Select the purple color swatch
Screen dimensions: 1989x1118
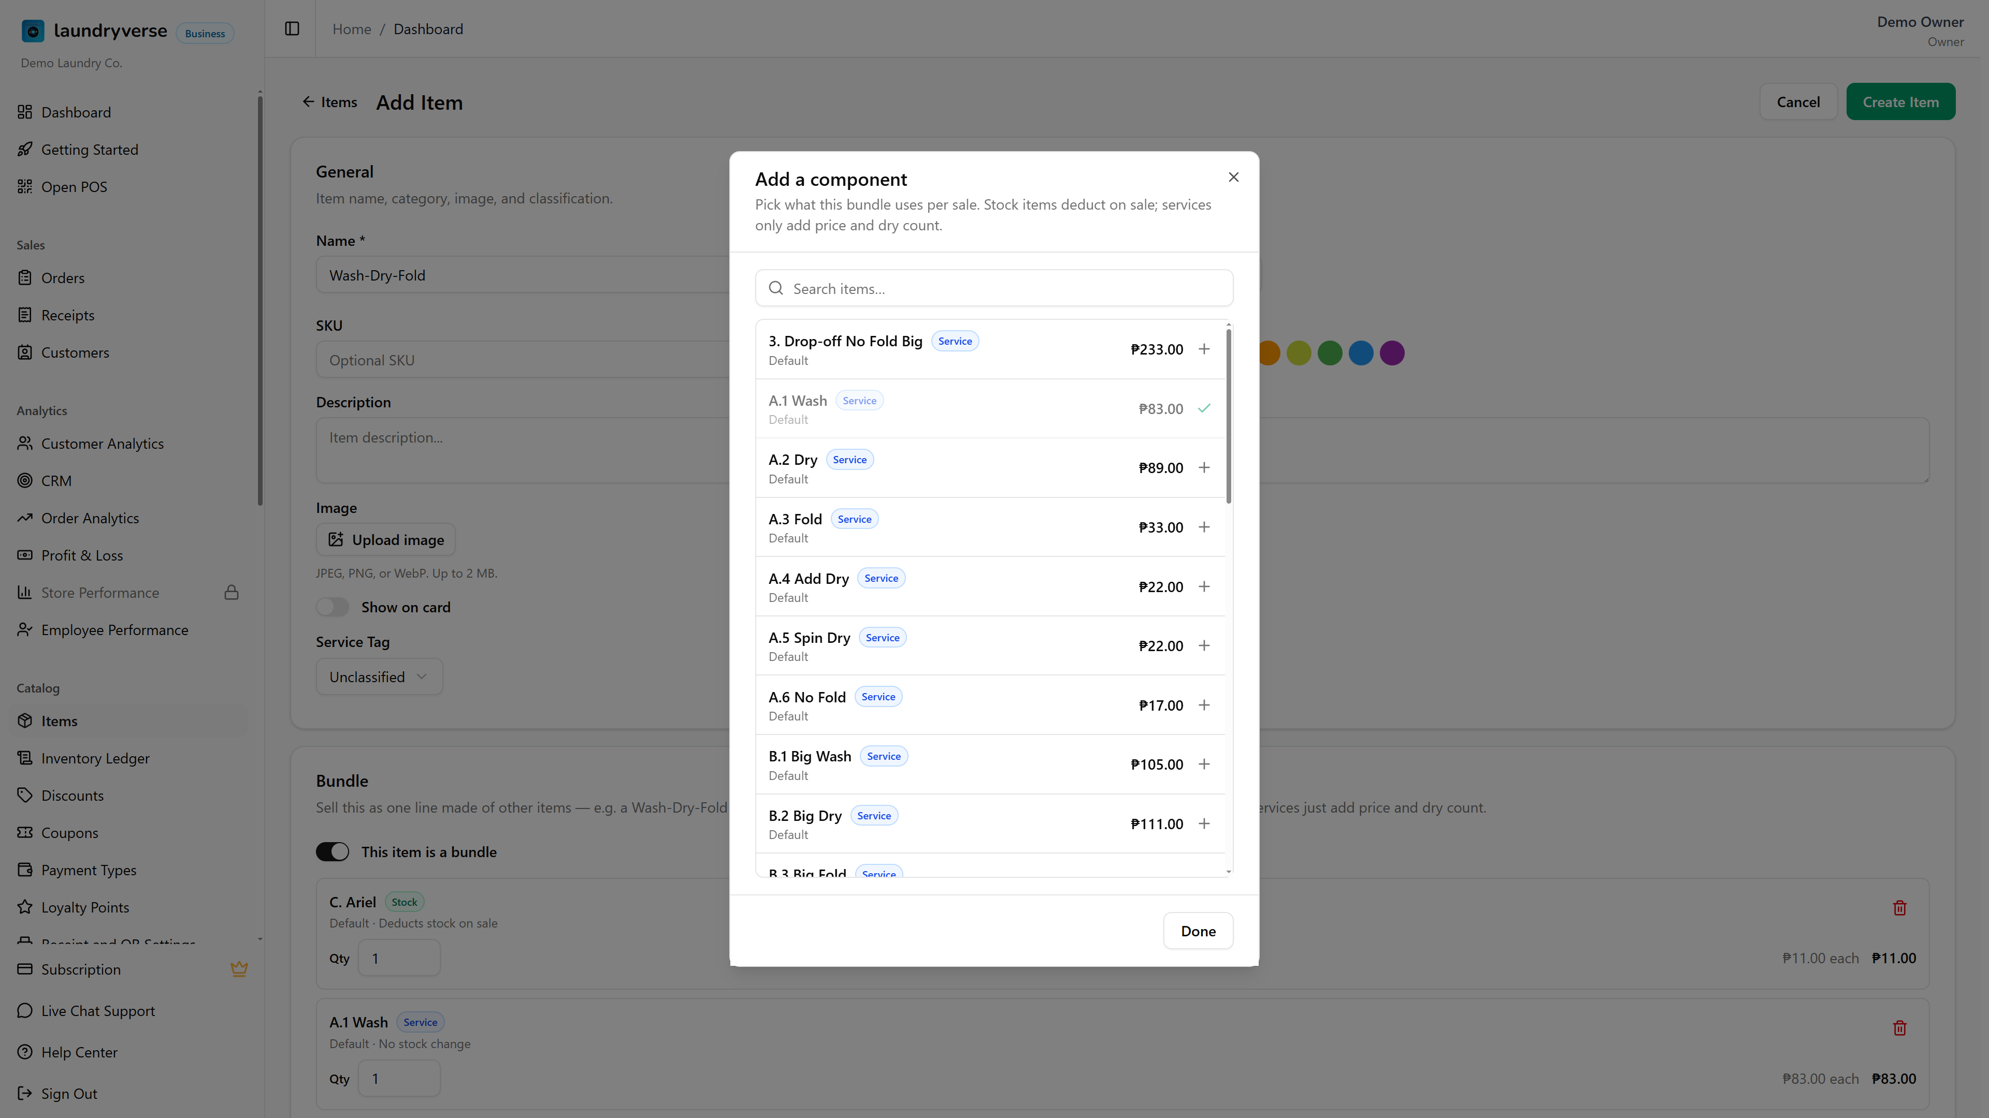coord(1391,354)
